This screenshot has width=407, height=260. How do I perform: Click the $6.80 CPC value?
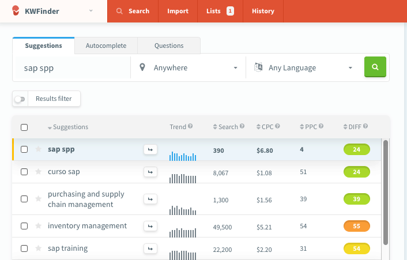coord(265,151)
